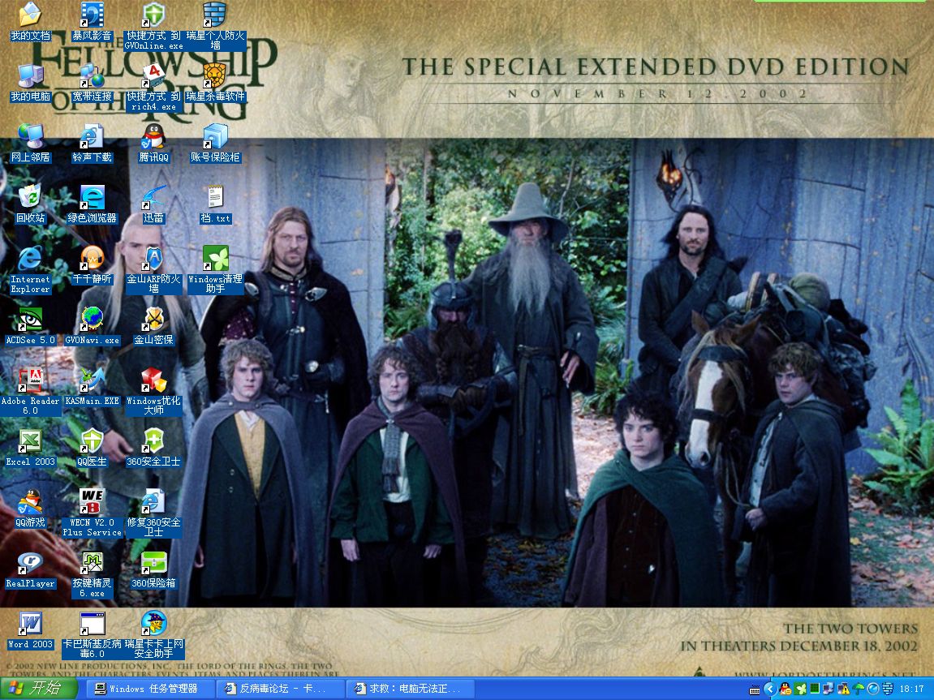Open the 回收站 recycle bin
Screen dimensions: 934x700
[30, 204]
